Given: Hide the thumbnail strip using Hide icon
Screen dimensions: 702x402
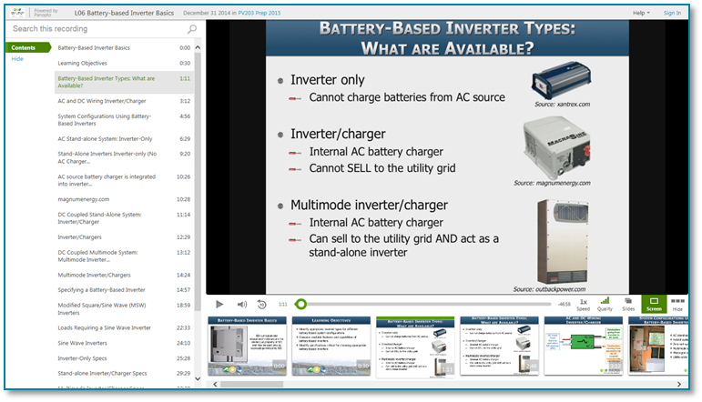Looking at the screenshot, I should (677, 305).
